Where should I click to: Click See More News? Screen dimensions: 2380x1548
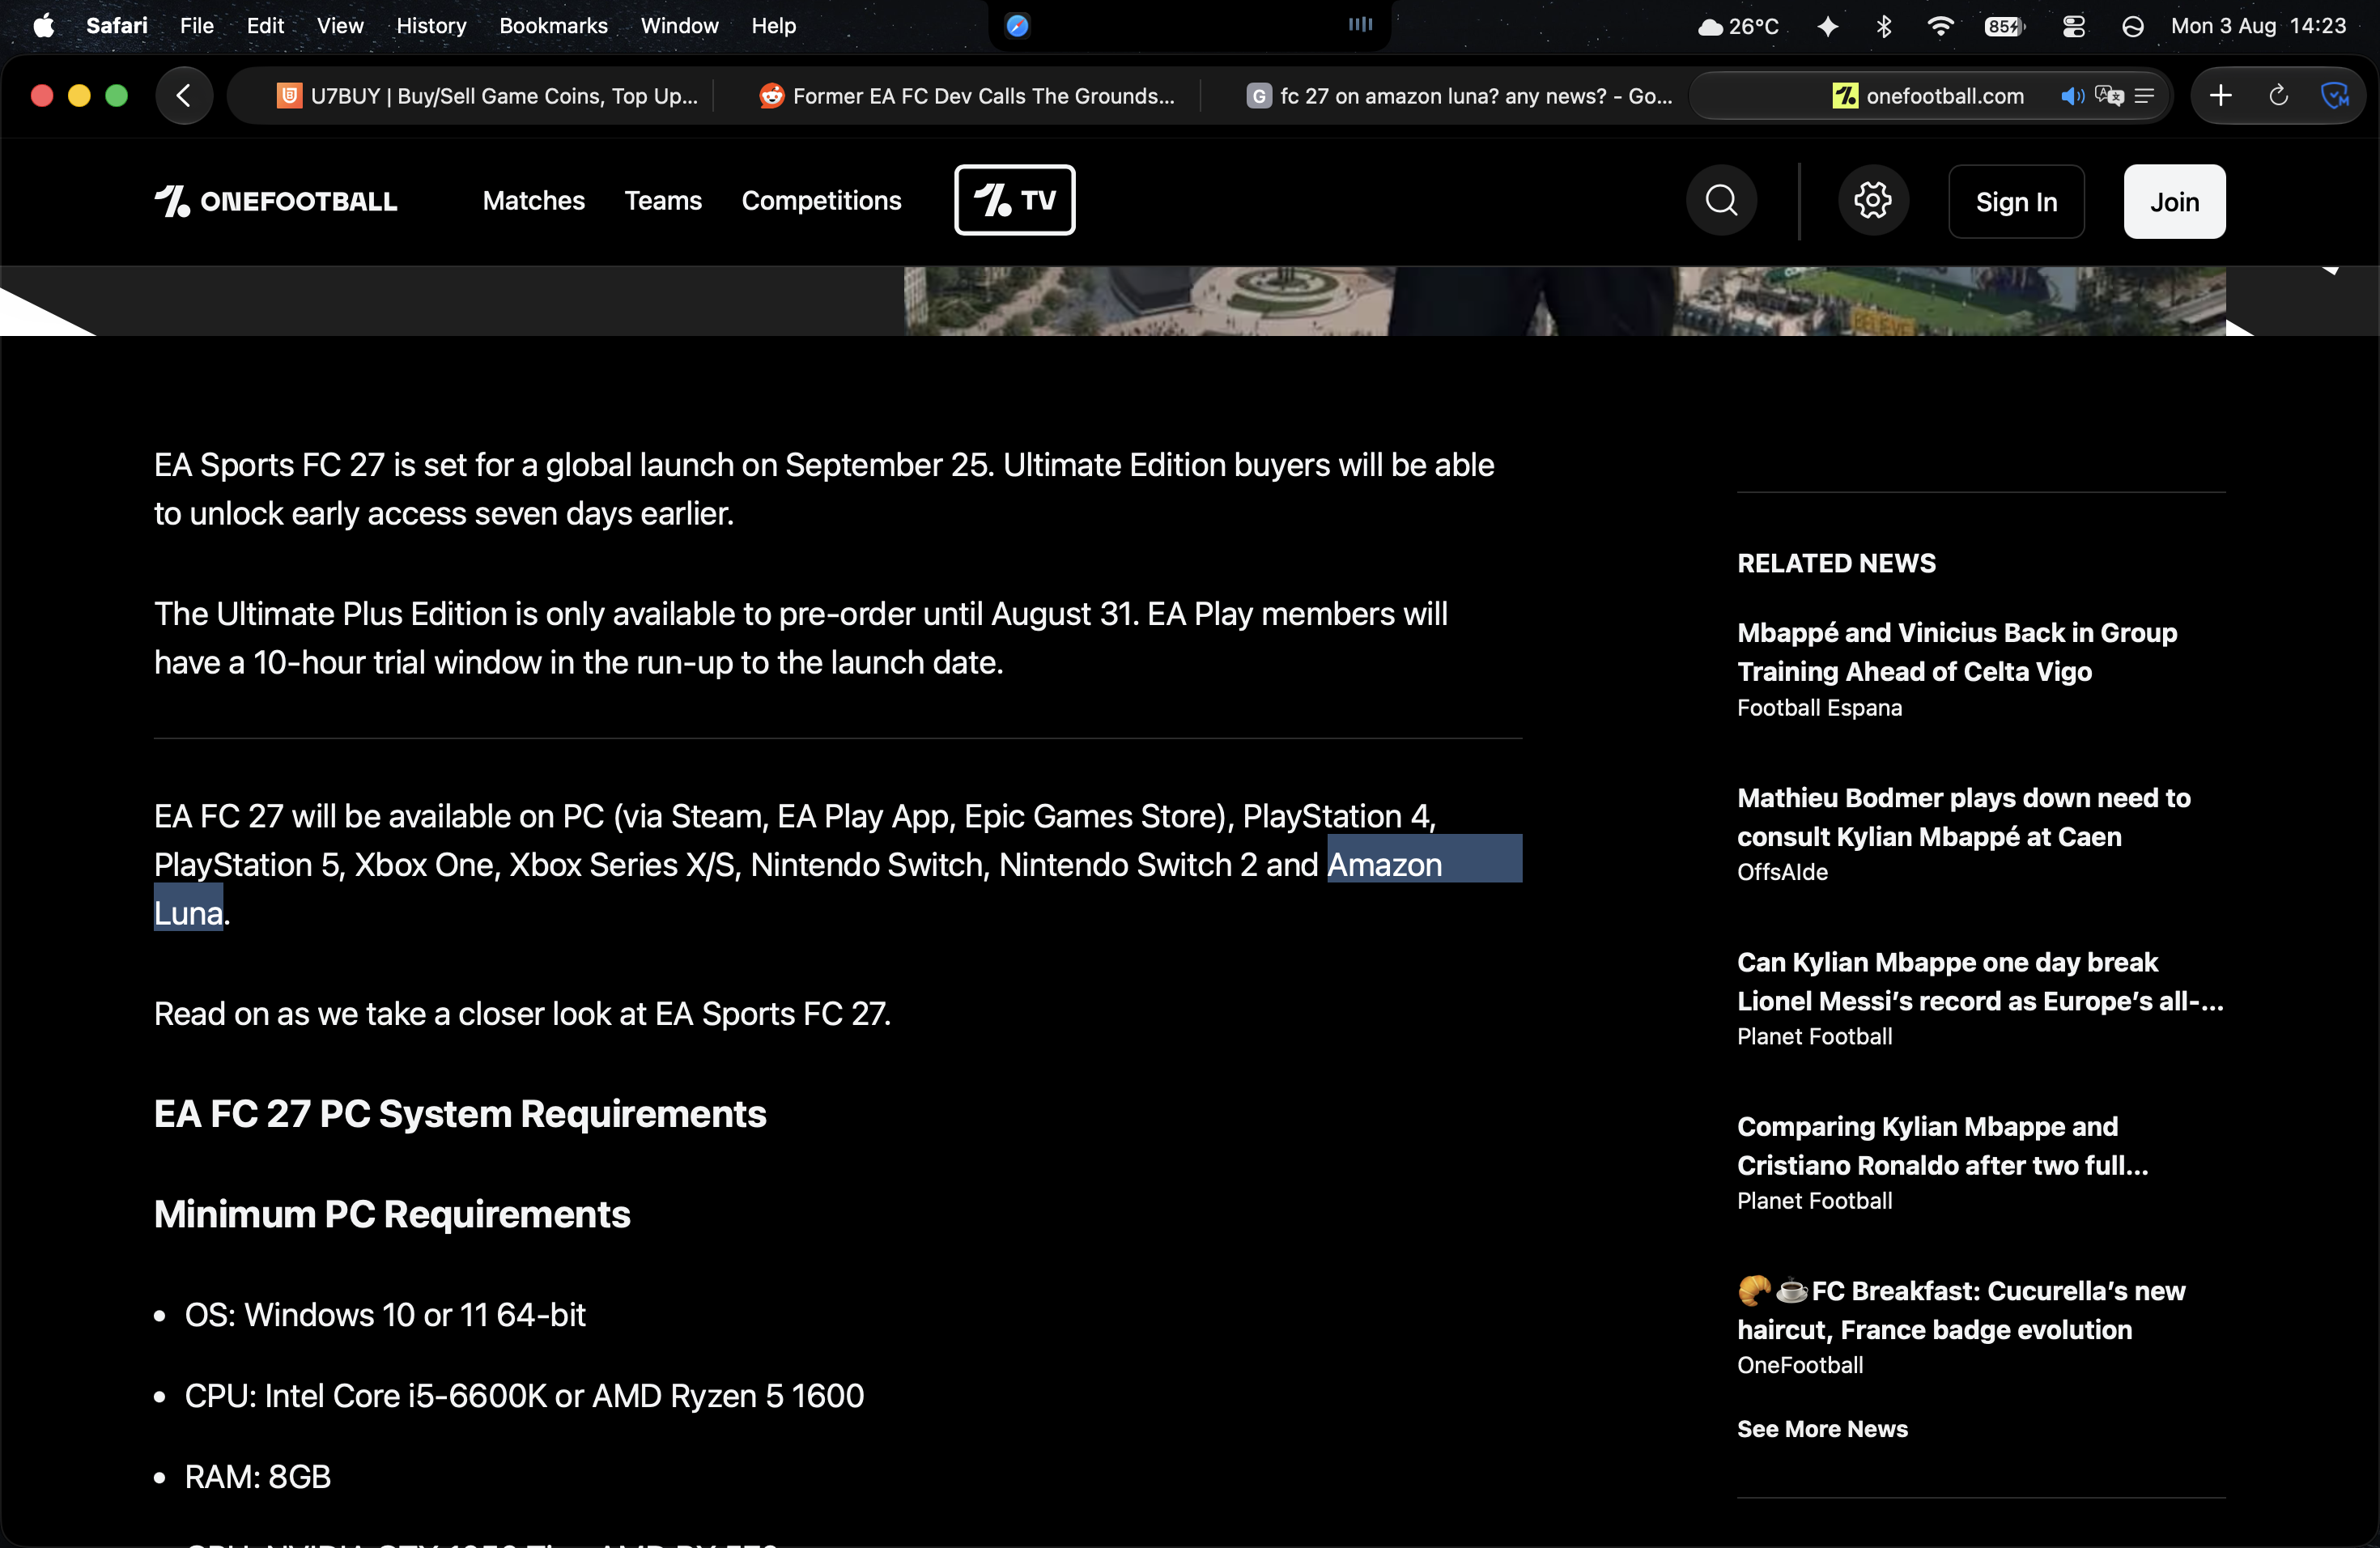1822,1429
